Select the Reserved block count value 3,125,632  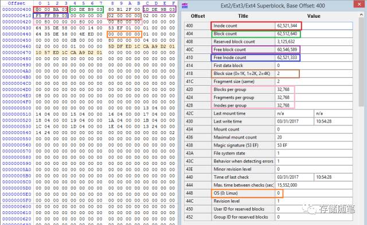pyautogui.click(x=287, y=42)
